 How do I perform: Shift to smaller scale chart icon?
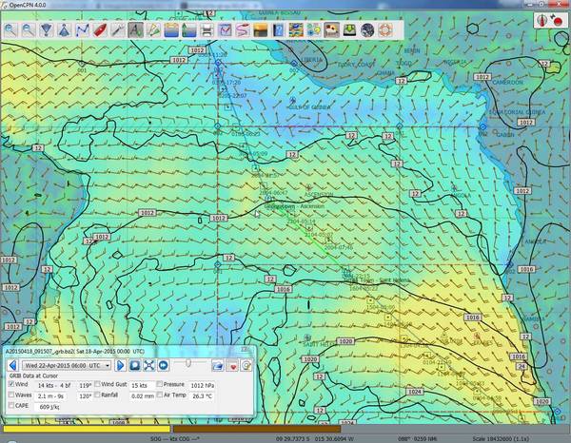[64, 29]
